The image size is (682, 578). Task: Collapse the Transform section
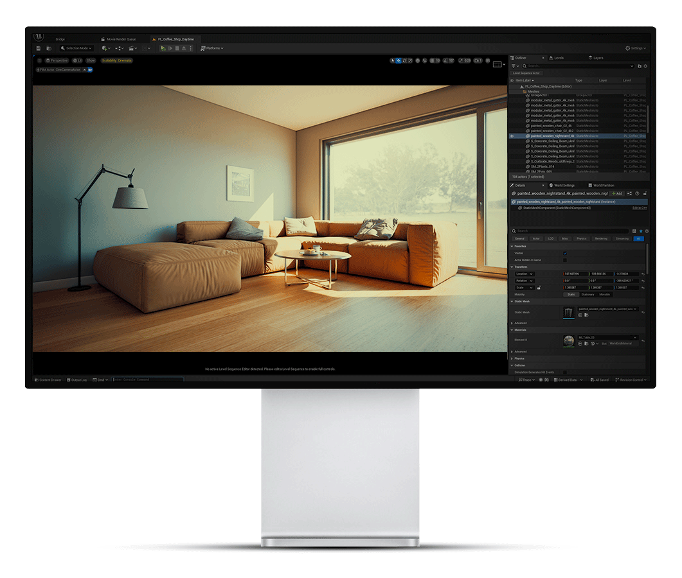[x=512, y=267]
